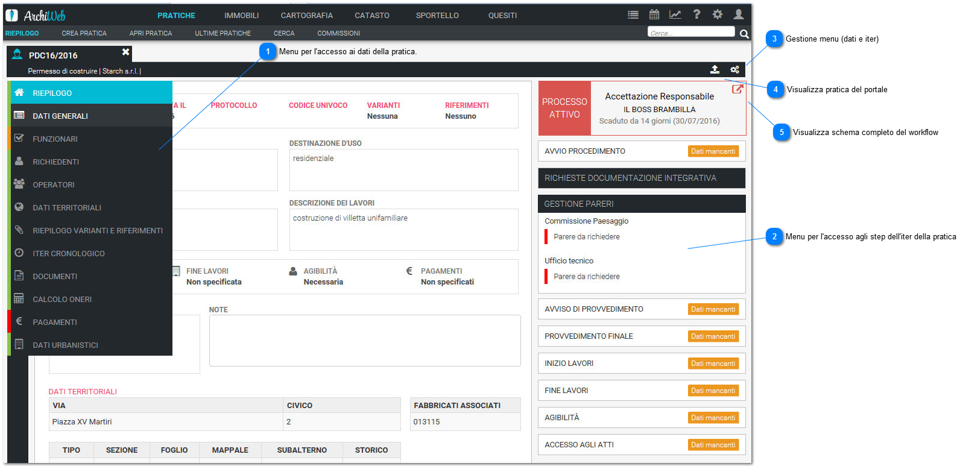The width and height of the screenshot is (966, 469).
Task: Click Dati Urbanistici building icon
Action: click(x=19, y=344)
